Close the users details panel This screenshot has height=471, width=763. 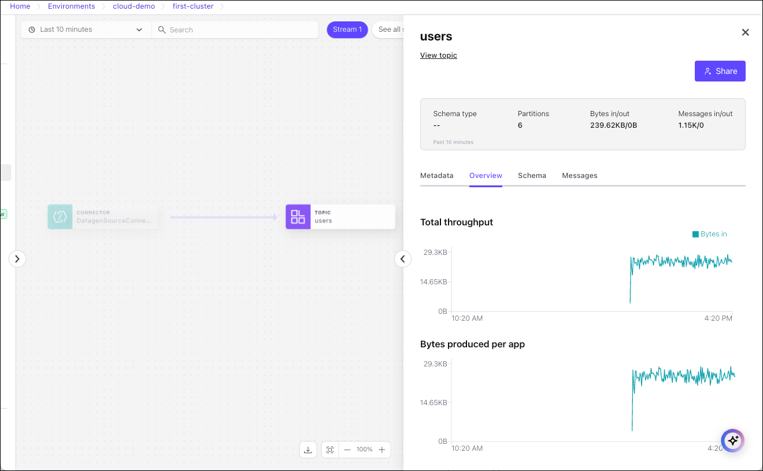coord(745,32)
